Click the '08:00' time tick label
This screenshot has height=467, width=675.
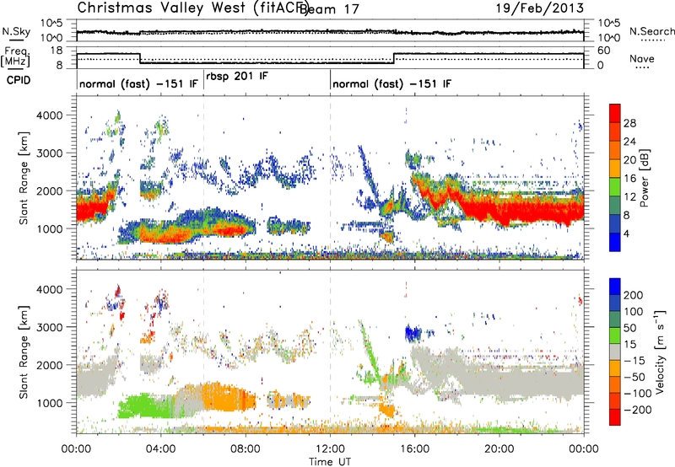click(245, 449)
